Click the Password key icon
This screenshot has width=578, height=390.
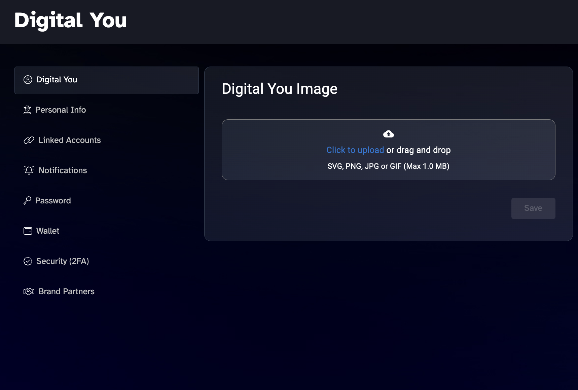[x=27, y=201]
